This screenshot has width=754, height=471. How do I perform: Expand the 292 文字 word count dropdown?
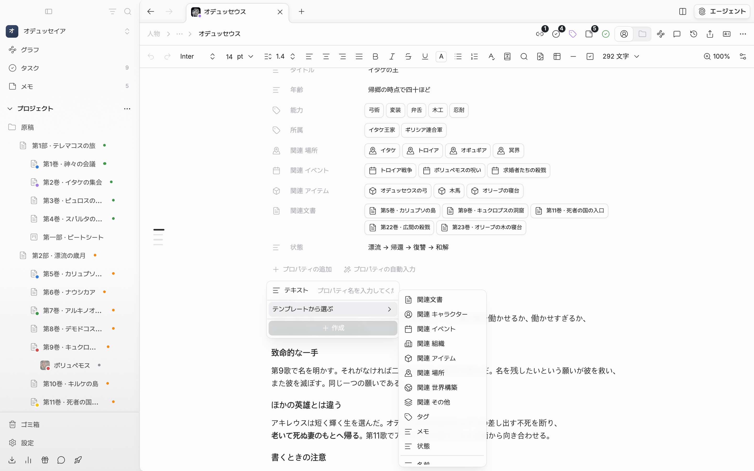621,56
